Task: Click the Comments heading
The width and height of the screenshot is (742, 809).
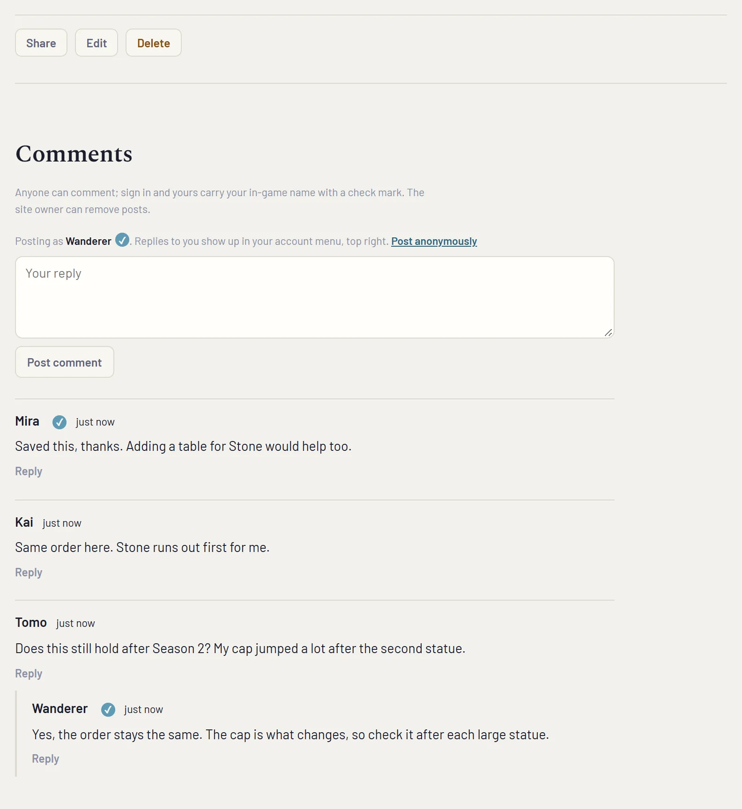Action: tap(74, 154)
